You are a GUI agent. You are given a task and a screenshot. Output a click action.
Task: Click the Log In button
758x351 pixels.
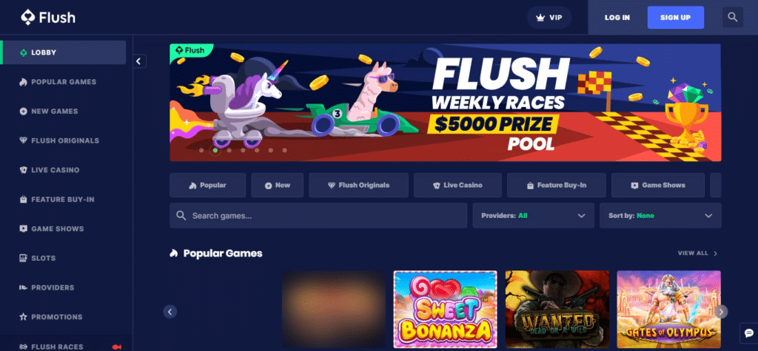pyautogui.click(x=617, y=18)
